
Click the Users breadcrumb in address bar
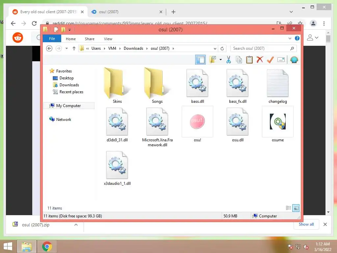(x=96, y=48)
